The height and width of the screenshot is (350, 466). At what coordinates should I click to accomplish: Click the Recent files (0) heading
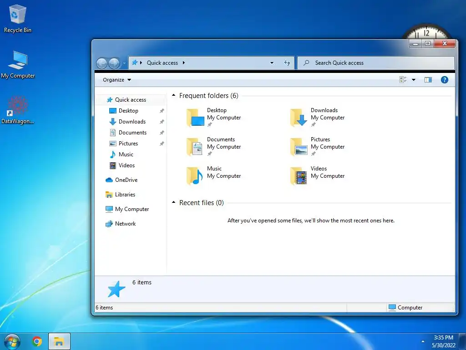coord(202,203)
